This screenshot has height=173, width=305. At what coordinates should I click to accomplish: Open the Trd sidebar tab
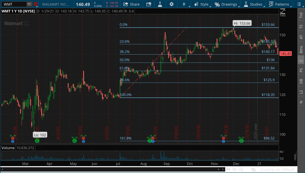coord(301,16)
